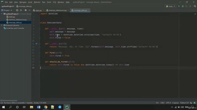Open the VCS menu
Screen dimensions: 197x110
click(x=54, y=2)
